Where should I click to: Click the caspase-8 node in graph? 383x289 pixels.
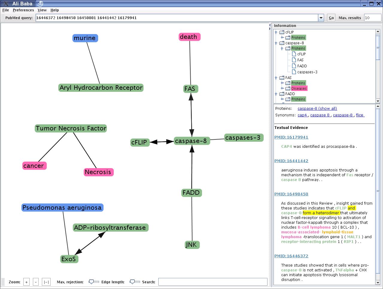point(191,141)
